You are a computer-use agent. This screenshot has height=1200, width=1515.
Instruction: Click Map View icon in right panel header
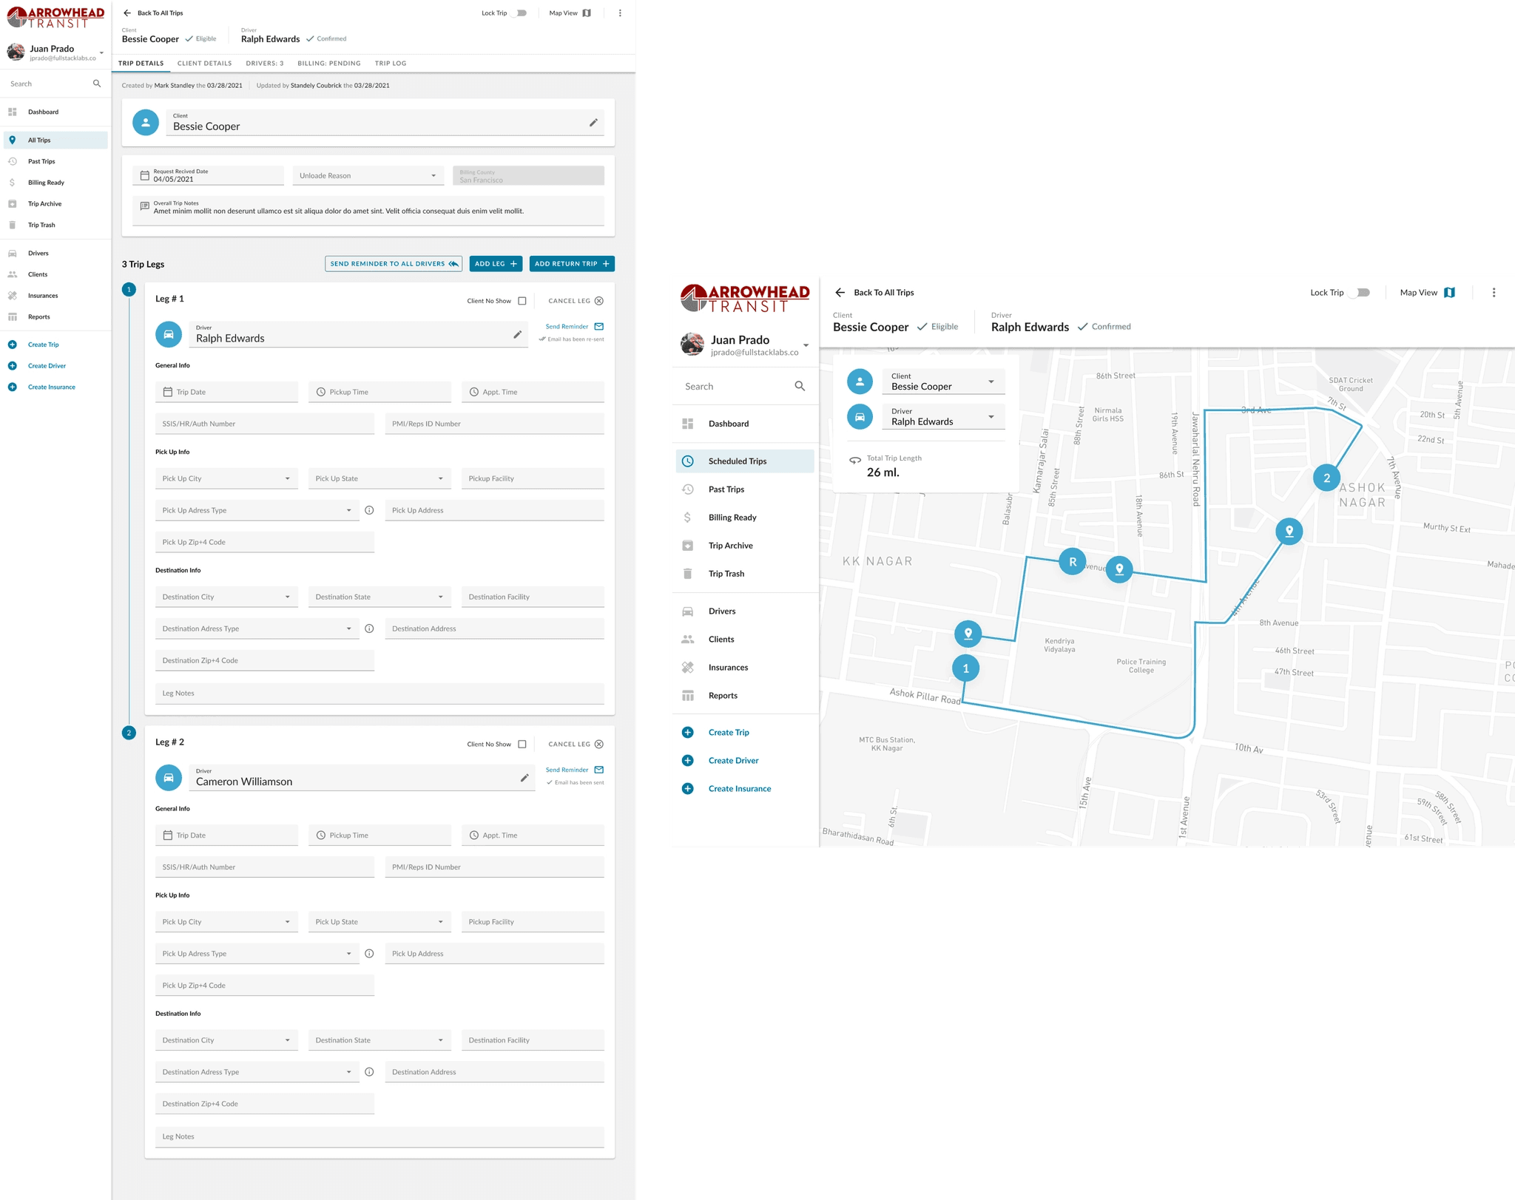point(1449,293)
